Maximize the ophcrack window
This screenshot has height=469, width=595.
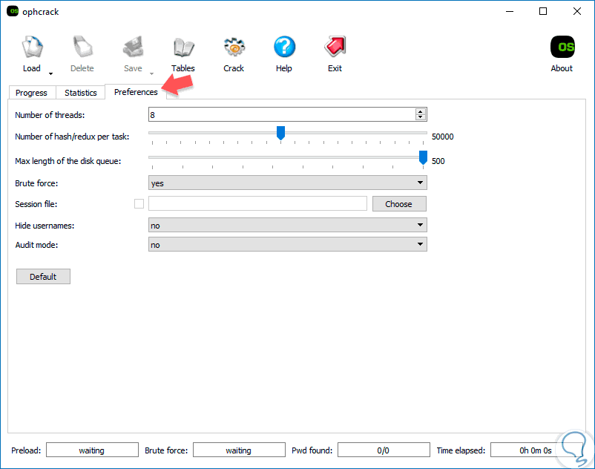point(543,11)
